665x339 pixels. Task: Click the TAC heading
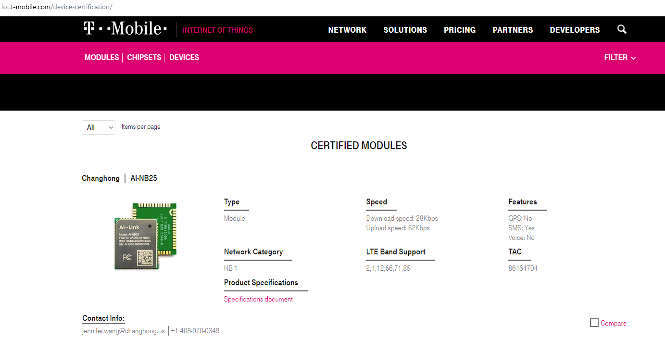pos(515,251)
